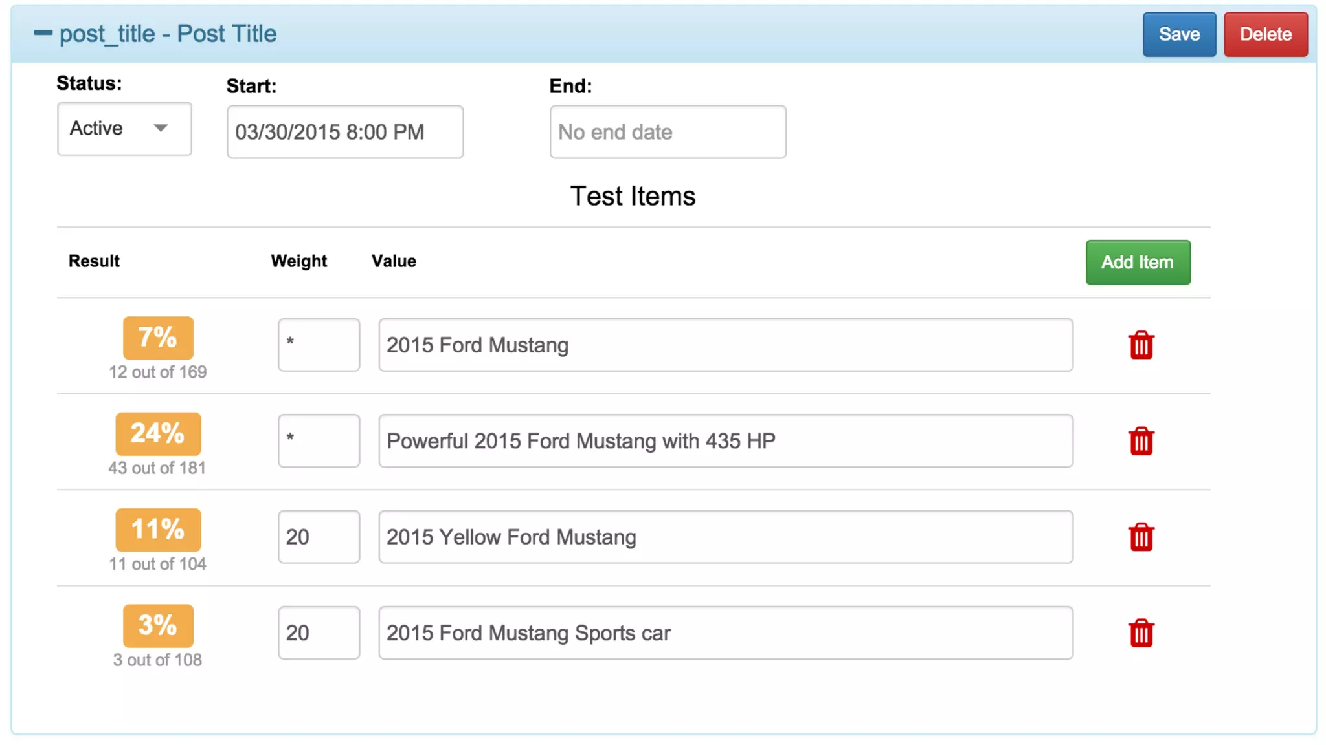This screenshot has width=1326, height=745.
Task: Click the 2015 Yellow Ford Mustang value field
Action: 725,537
